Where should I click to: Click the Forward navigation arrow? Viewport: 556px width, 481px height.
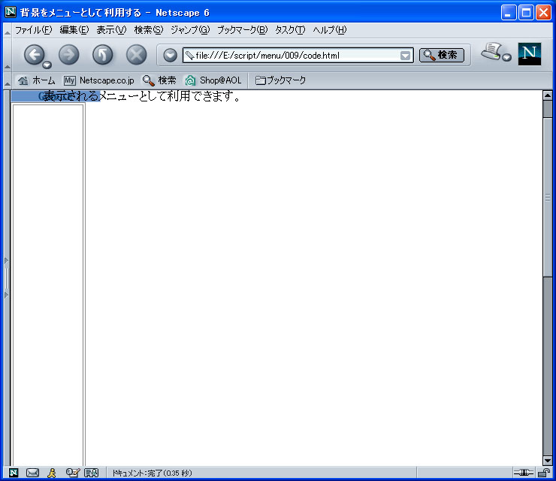coord(69,55)
